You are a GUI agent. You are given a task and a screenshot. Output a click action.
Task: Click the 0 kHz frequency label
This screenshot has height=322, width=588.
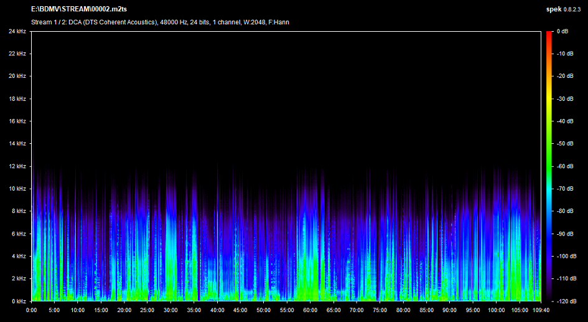point(19,301)
